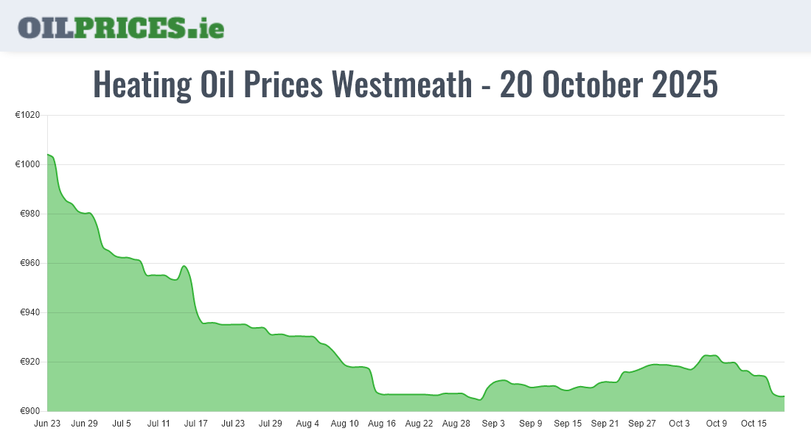
Task: Click the OILPRICES.ie logo
Action: coord(121,27)
